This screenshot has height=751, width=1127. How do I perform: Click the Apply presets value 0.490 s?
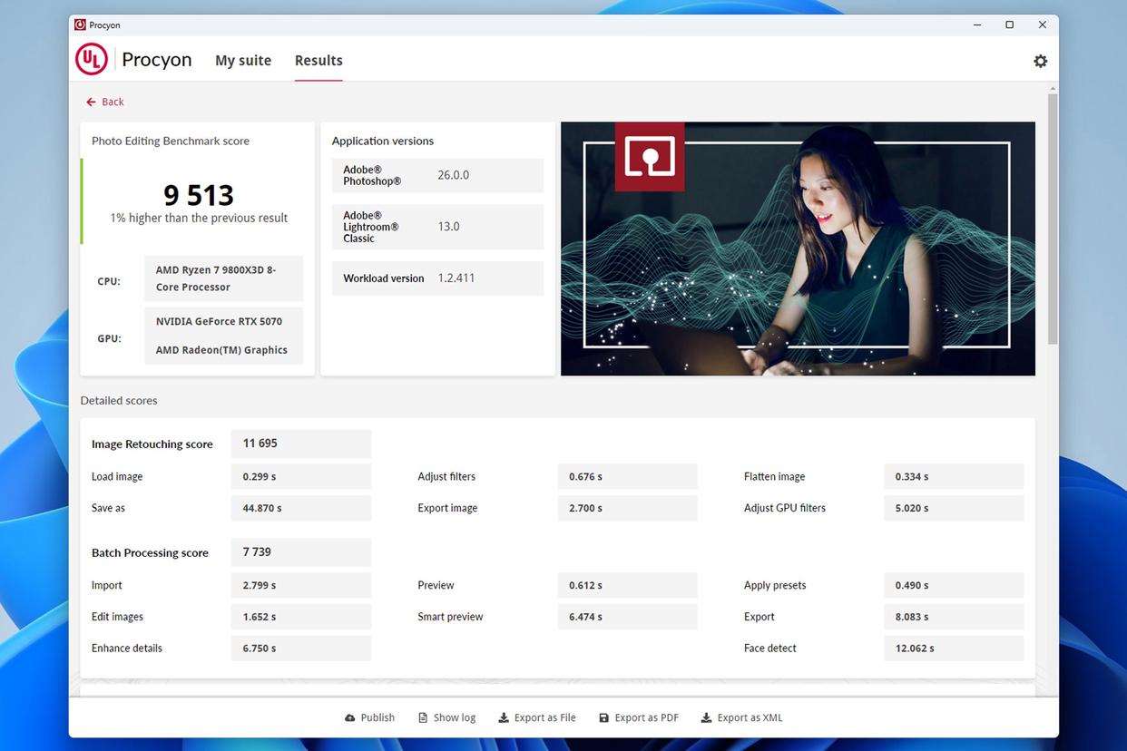[954, 585]
